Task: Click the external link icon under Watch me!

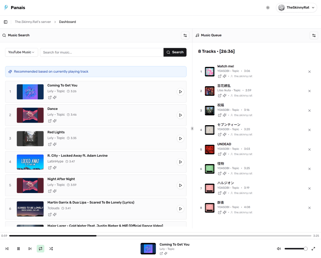Action: tap(219, 76)
